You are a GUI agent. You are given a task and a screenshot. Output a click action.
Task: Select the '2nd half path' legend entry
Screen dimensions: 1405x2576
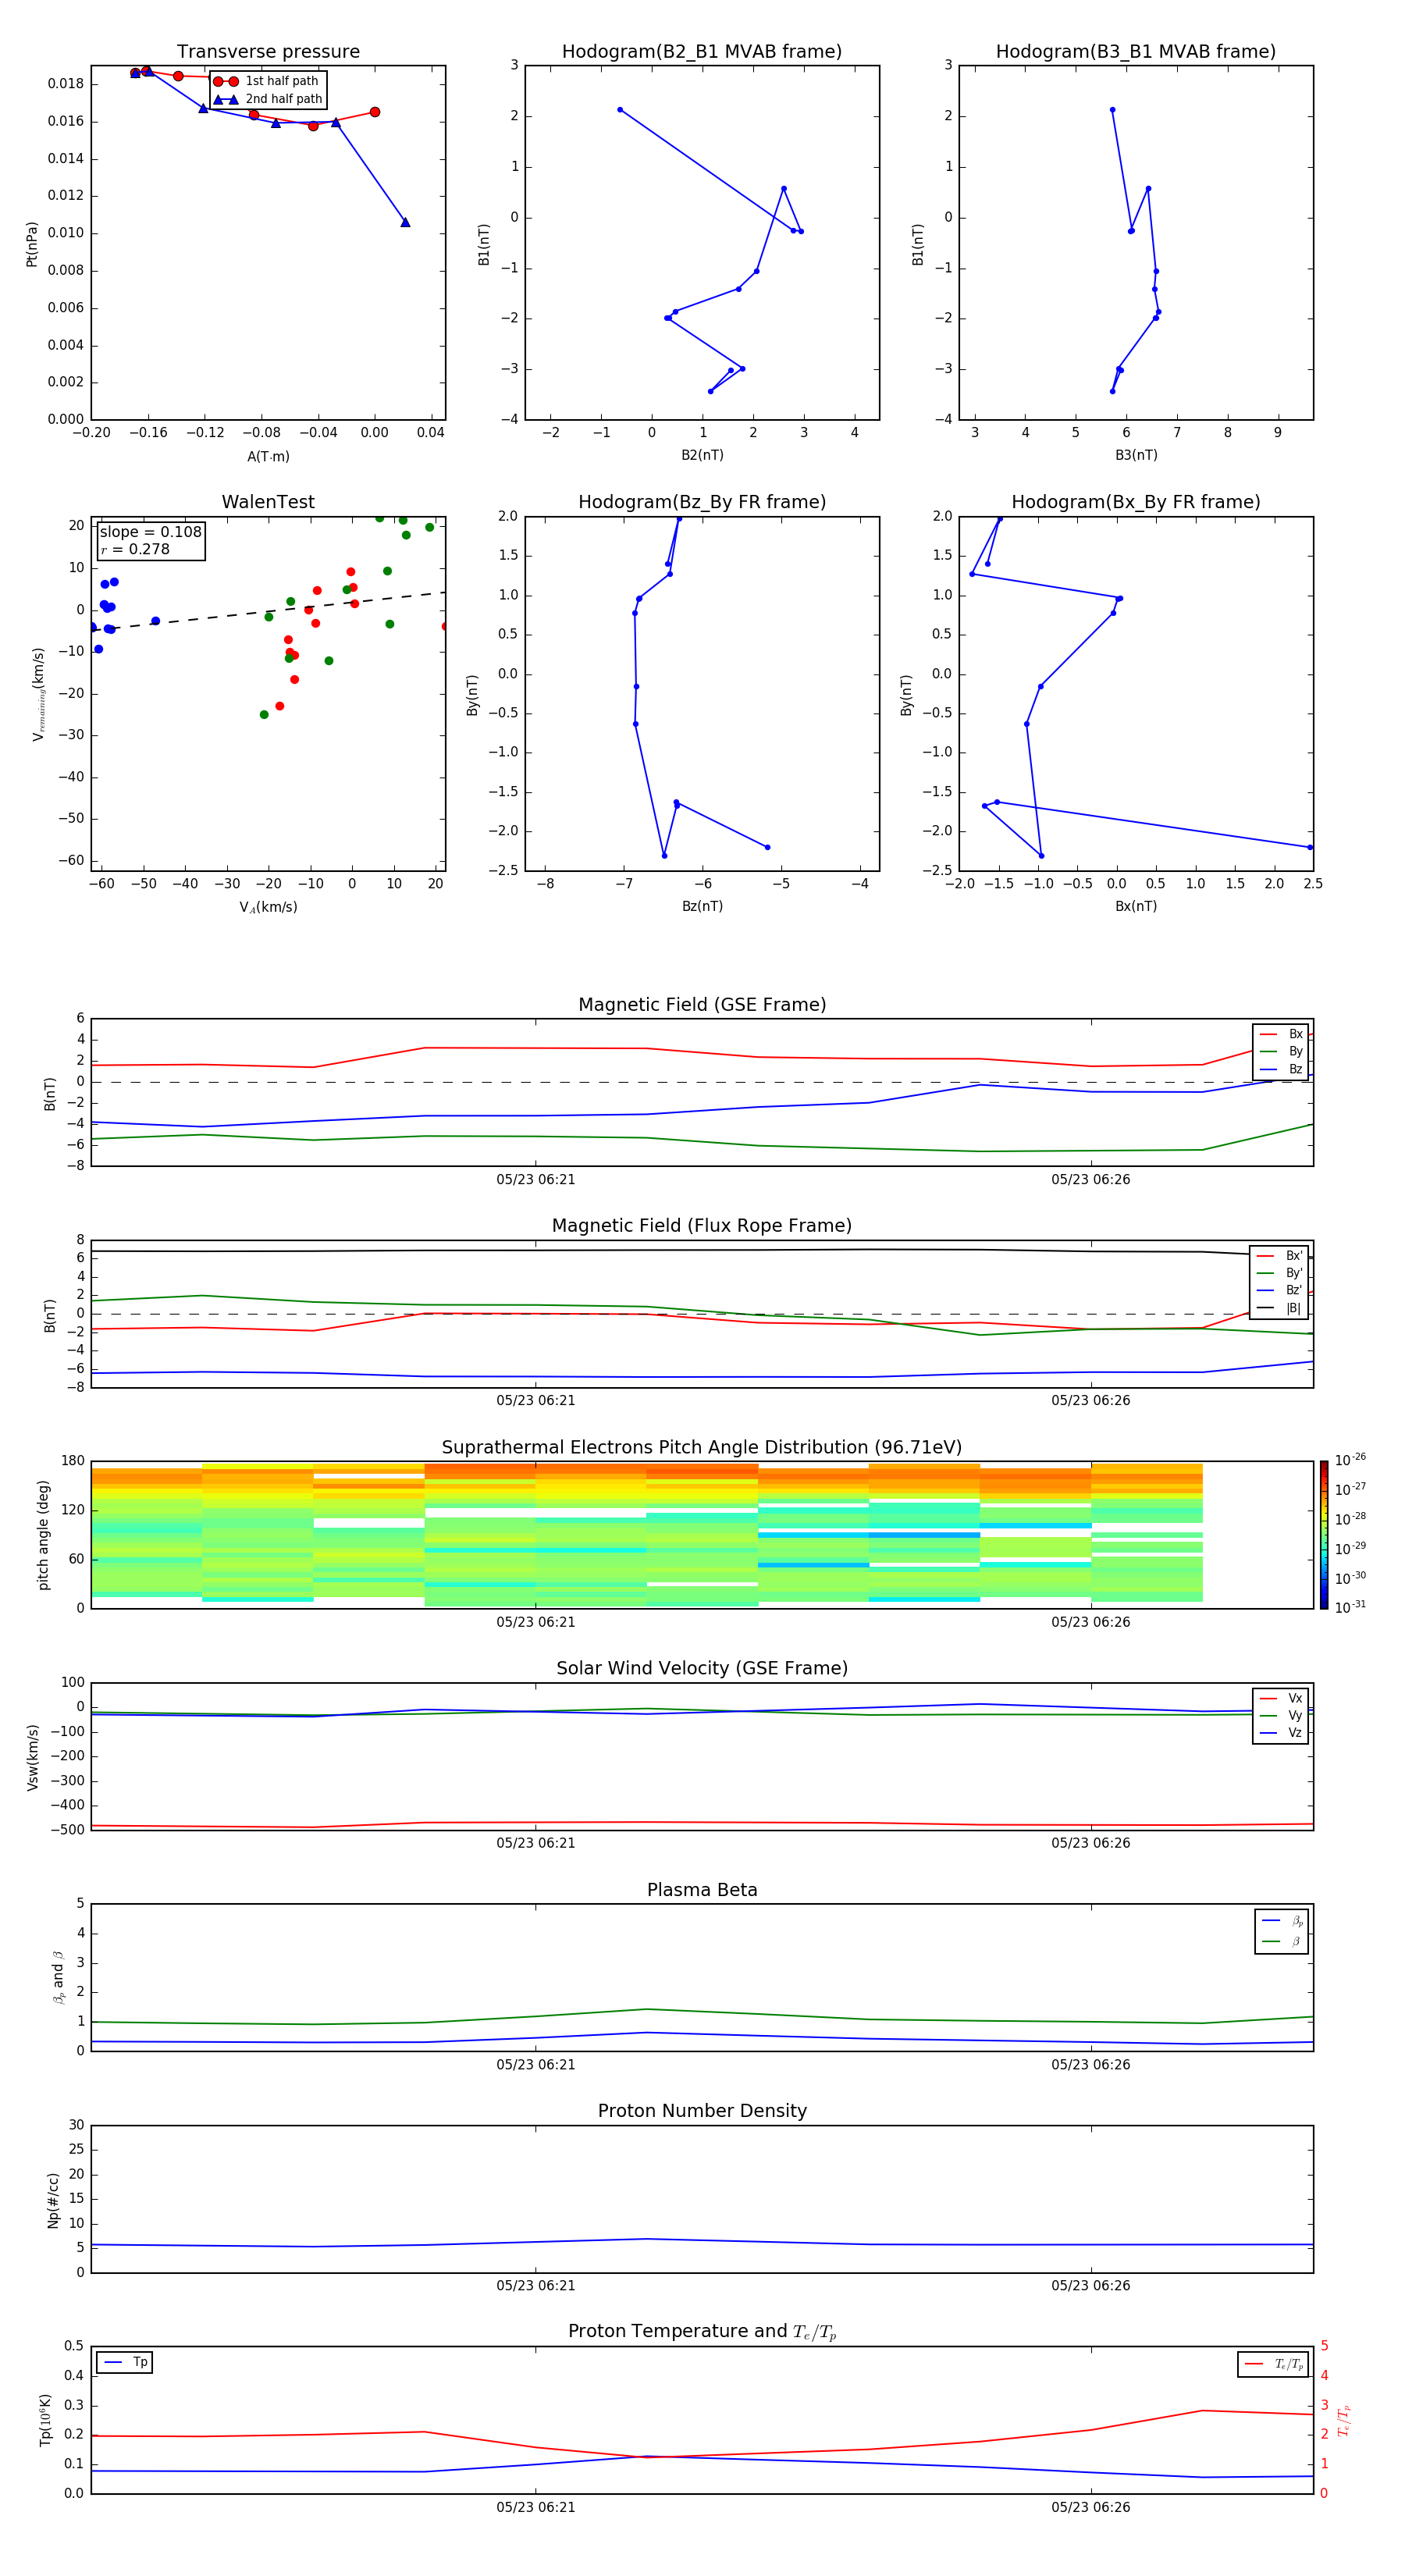268,99
